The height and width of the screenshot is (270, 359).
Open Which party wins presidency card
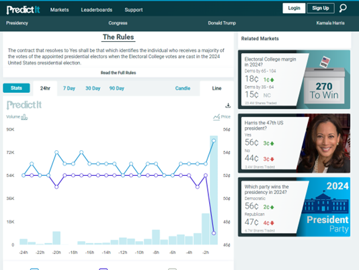click(x=294, y=207)
